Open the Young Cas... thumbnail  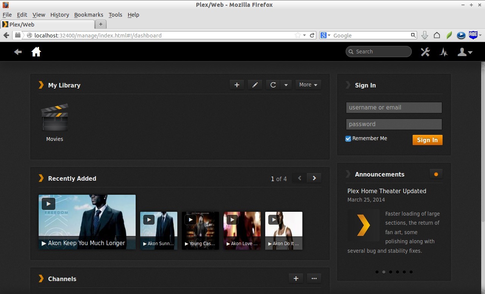point(200,230)
